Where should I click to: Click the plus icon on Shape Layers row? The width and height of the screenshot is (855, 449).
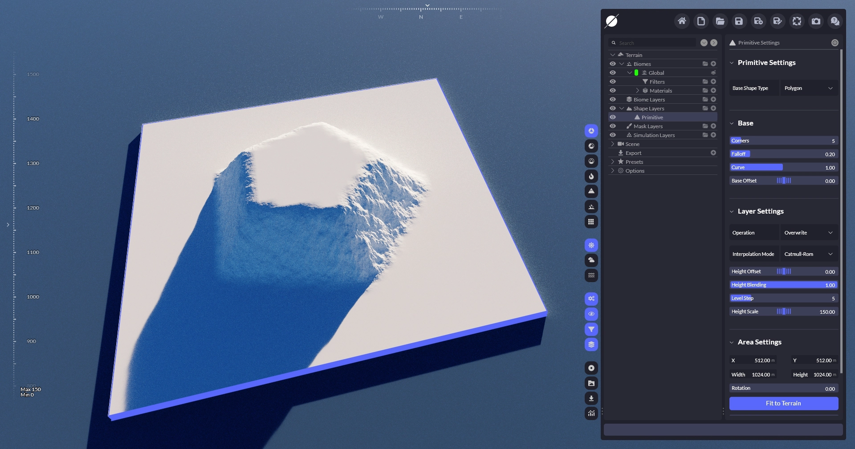coord(713,108)
